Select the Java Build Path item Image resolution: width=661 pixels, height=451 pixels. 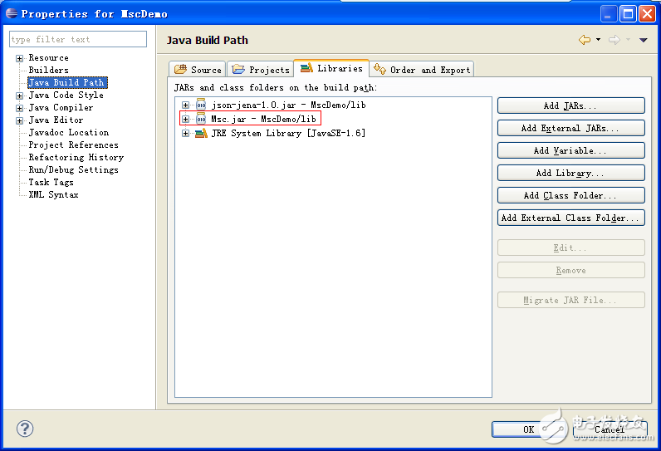pos(67,82)
